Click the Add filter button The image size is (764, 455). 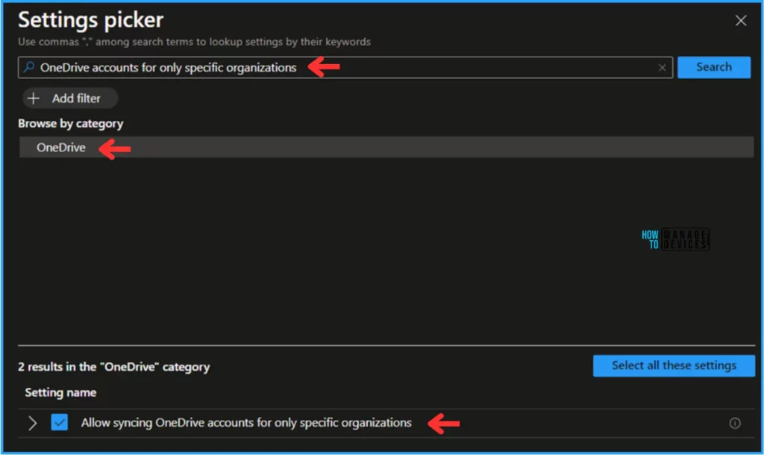click(x=69, y=98)
